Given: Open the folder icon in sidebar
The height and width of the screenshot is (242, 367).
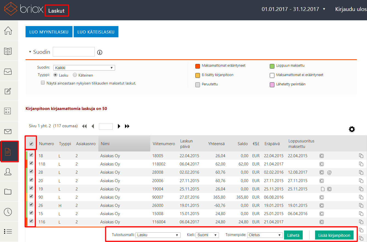Looking at the screenshot, I should 8,192.
